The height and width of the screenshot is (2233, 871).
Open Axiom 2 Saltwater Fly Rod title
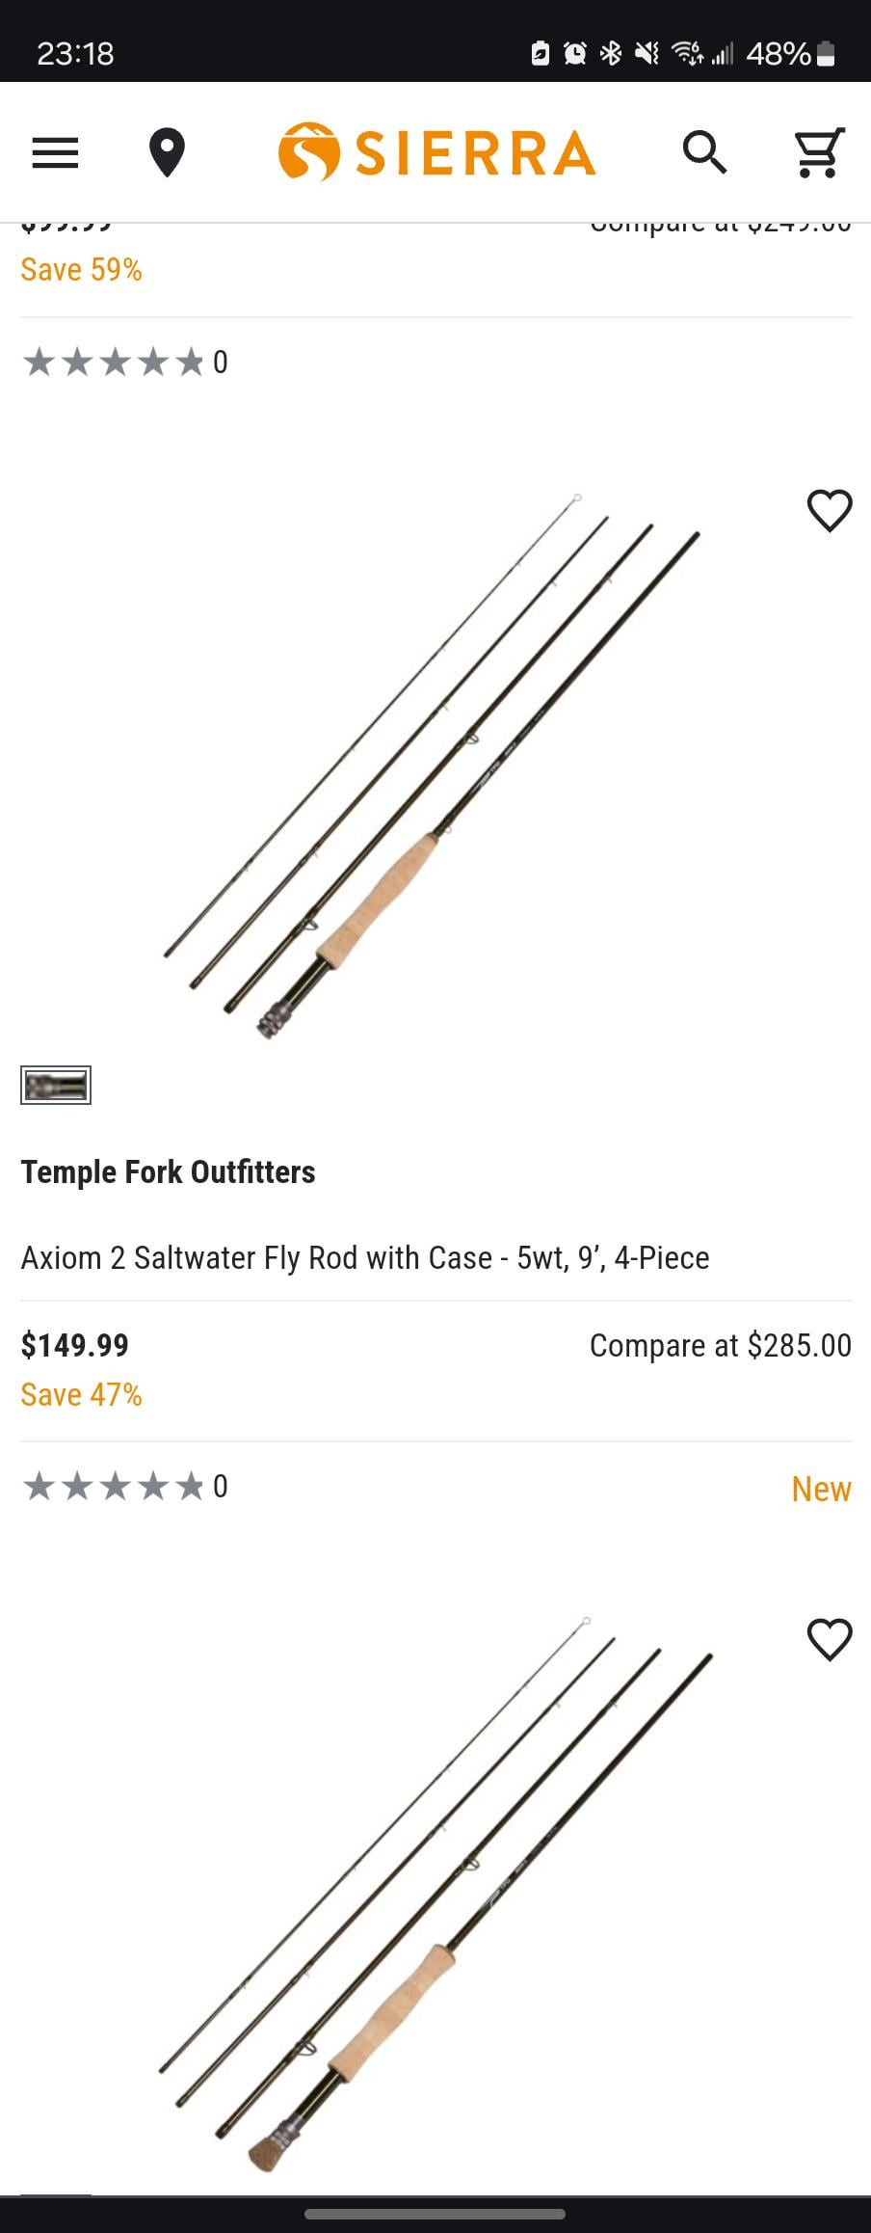click(x=365, y=1257)
